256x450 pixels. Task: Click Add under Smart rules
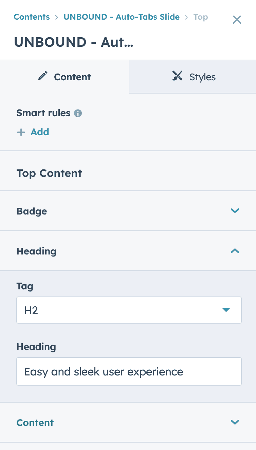pos(40,132)
